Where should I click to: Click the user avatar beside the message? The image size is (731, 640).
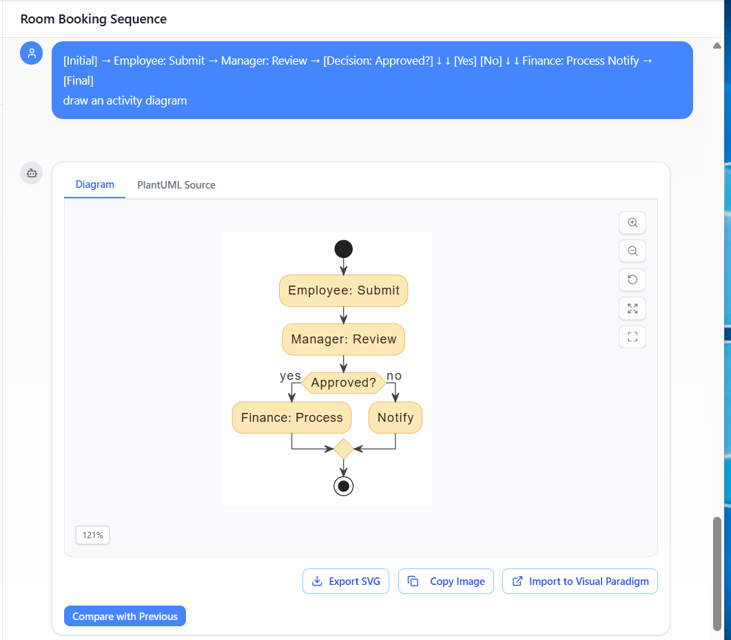pos(31,52)
